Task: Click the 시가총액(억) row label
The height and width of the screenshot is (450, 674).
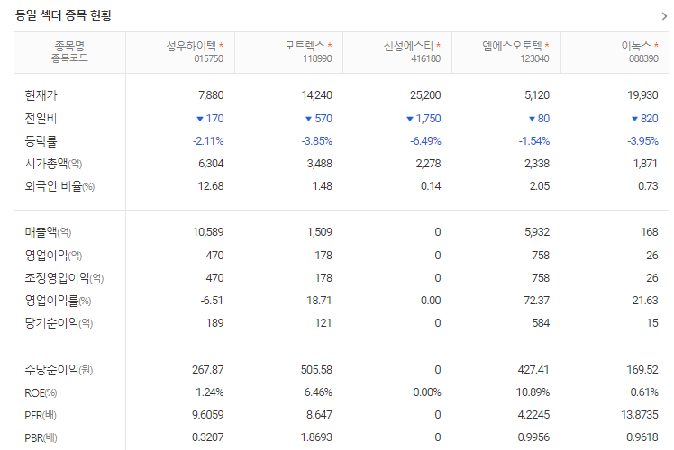Action: coord(53,164)
